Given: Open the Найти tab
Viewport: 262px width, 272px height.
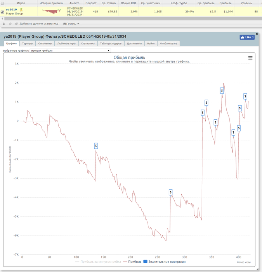Looking at the screenshot, I should 151,44.
